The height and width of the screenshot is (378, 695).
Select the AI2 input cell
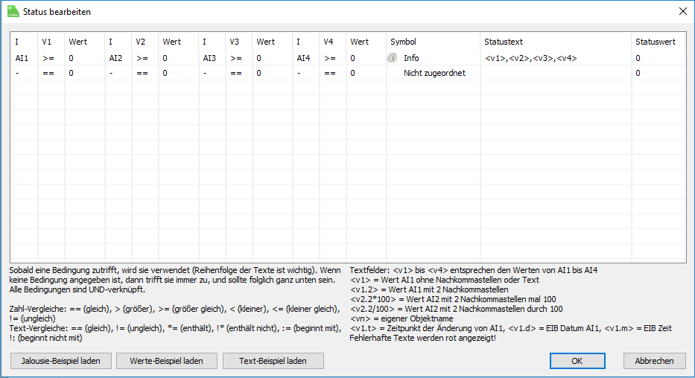118,58
